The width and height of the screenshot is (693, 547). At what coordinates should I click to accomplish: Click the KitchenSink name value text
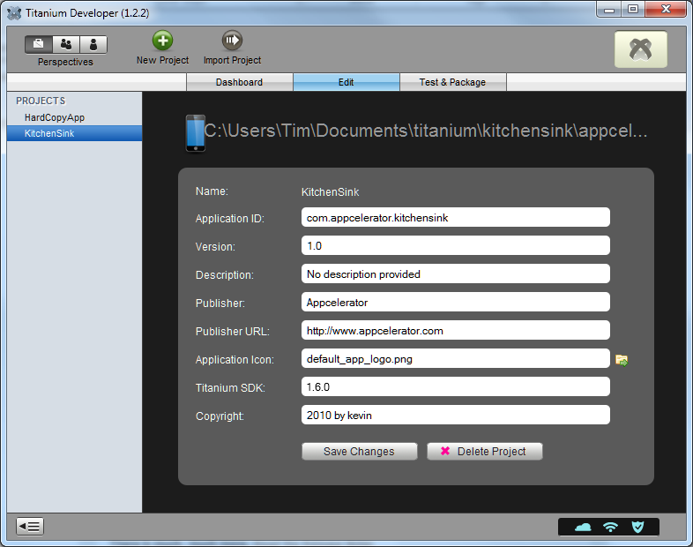[x=330, y=192]
